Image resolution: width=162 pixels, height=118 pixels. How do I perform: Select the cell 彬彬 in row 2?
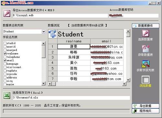(74, 52)
